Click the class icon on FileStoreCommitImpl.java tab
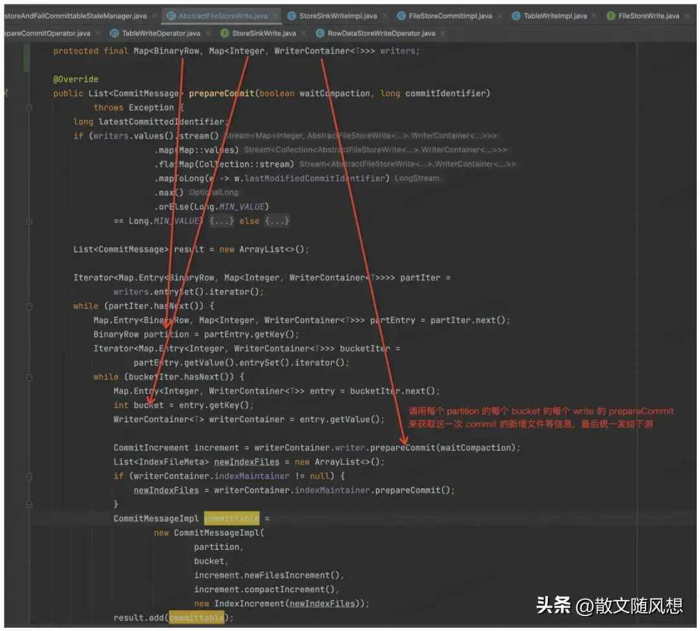The height and width of the screenshot is (631, 700). (x=401, y=16)
